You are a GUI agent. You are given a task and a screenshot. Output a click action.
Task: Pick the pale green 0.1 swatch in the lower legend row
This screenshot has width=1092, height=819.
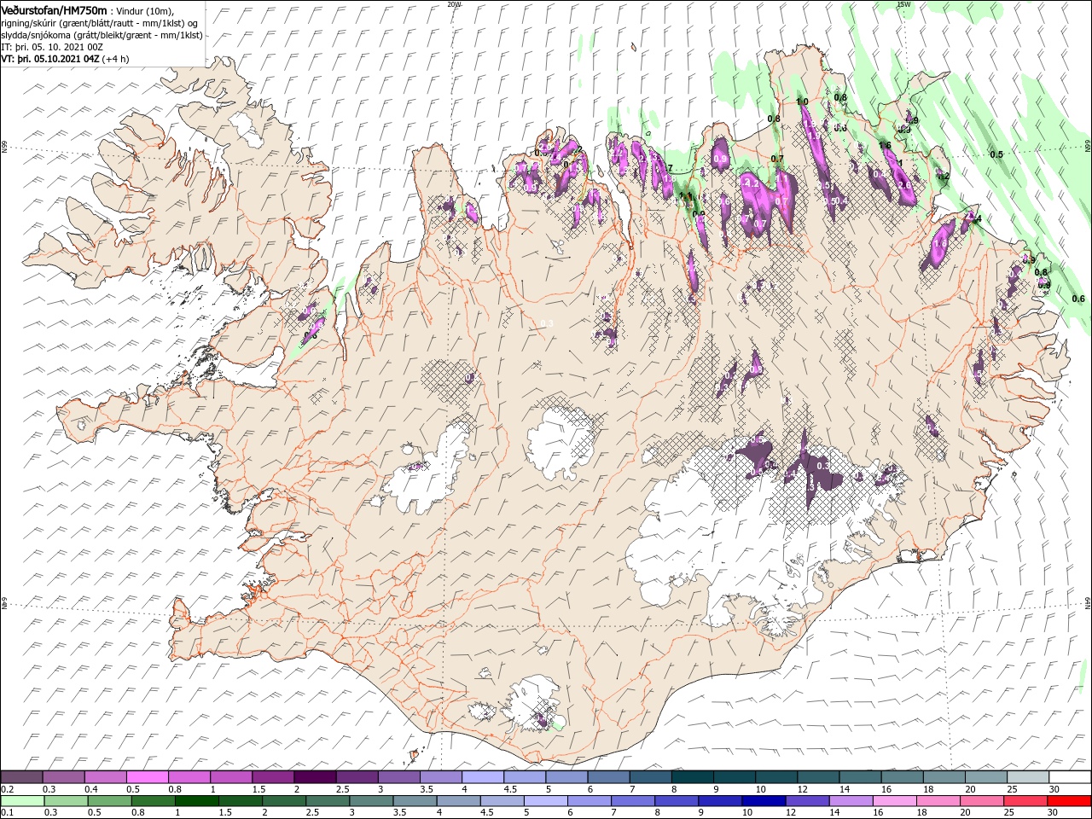tap(22, 801)
